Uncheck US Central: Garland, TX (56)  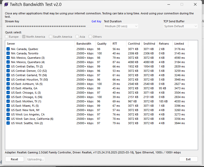tap(8, 75)
